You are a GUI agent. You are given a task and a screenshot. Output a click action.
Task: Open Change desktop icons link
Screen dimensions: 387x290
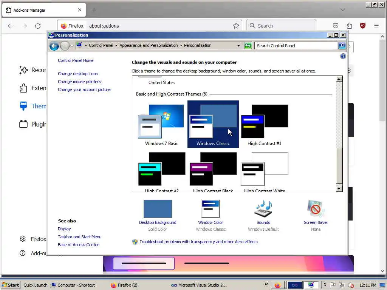click(x=78, y=74)
